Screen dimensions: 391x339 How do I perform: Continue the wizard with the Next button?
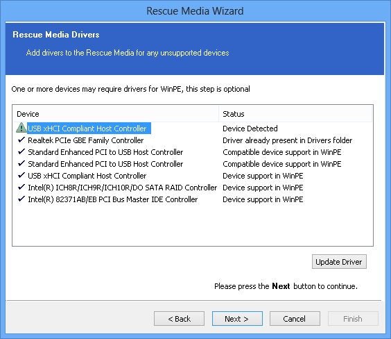237,319
